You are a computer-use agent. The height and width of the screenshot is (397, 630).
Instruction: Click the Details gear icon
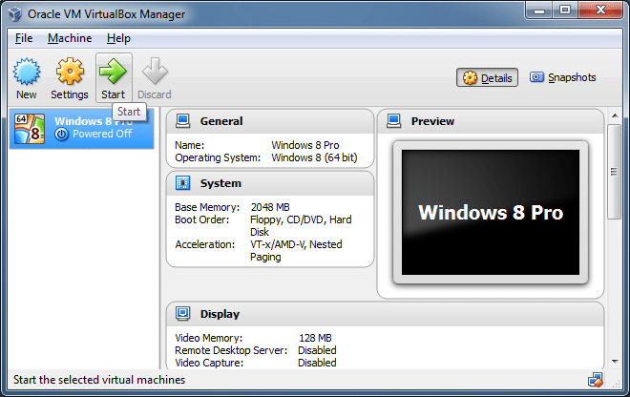click(x=470, y=78)
